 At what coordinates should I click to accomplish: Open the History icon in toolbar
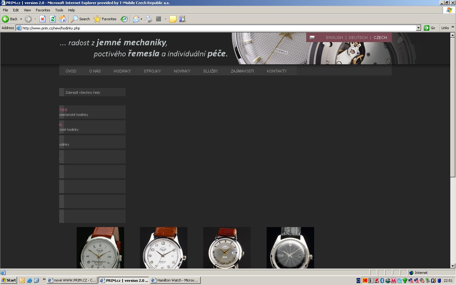pos(124,19)
